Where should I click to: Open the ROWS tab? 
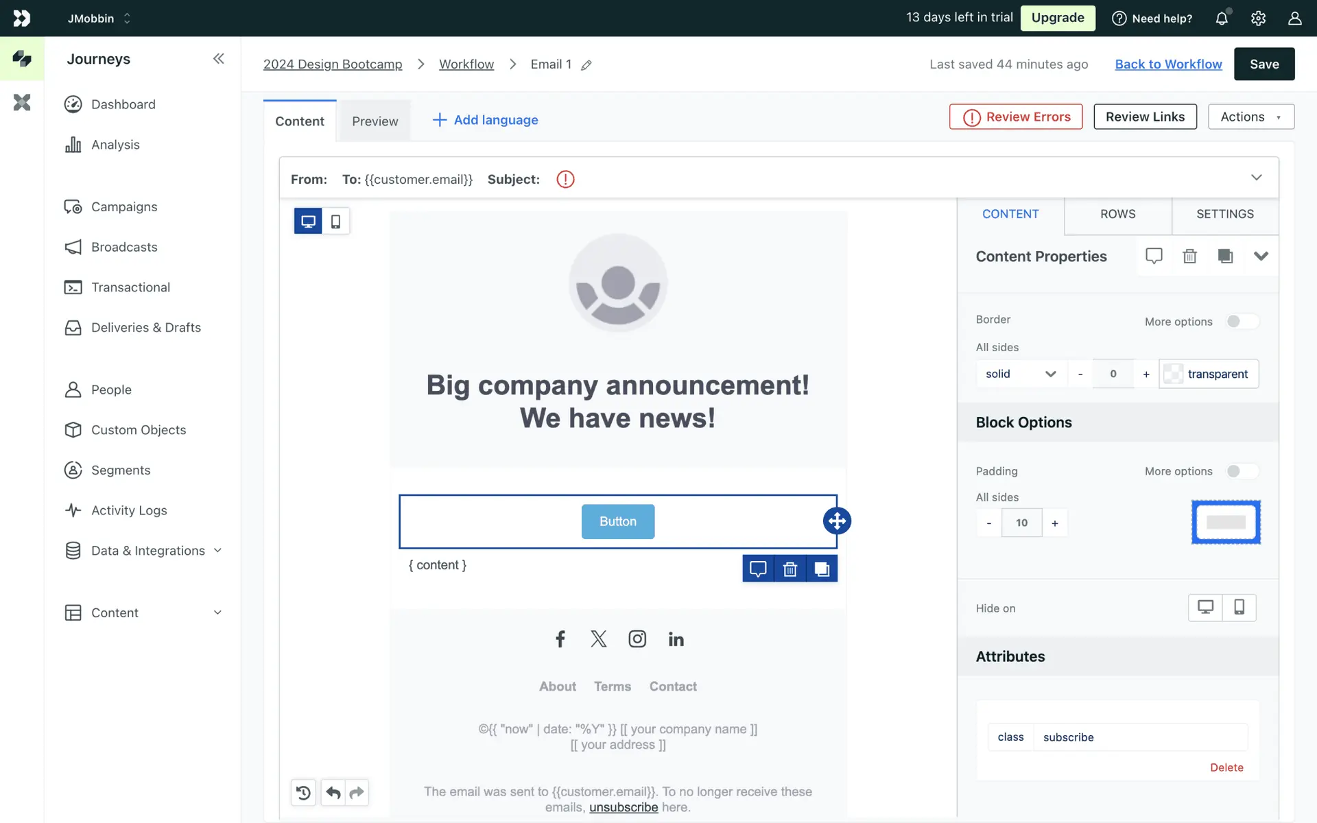pyautogui.click(x=1117, y=214)
